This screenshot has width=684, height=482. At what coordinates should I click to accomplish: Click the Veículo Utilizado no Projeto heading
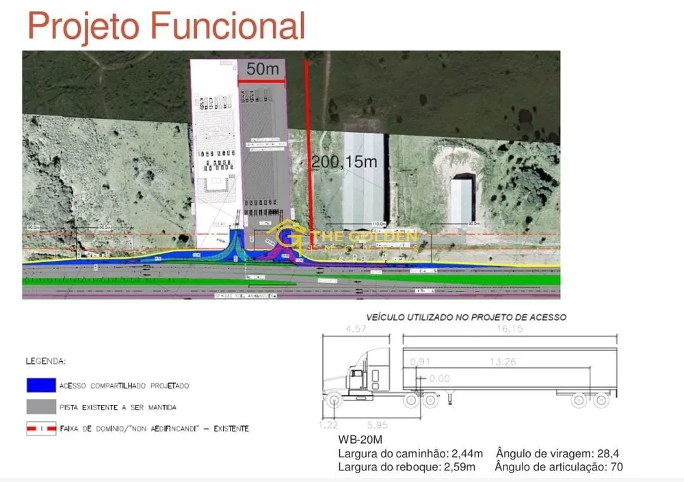466,317
